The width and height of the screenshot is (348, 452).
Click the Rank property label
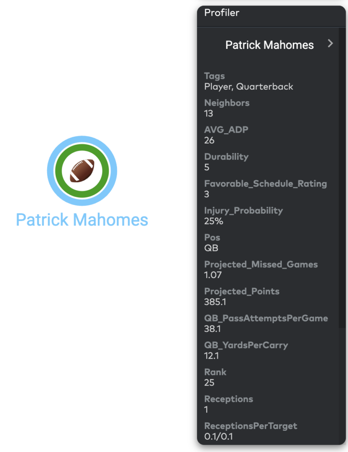[215, 372]
